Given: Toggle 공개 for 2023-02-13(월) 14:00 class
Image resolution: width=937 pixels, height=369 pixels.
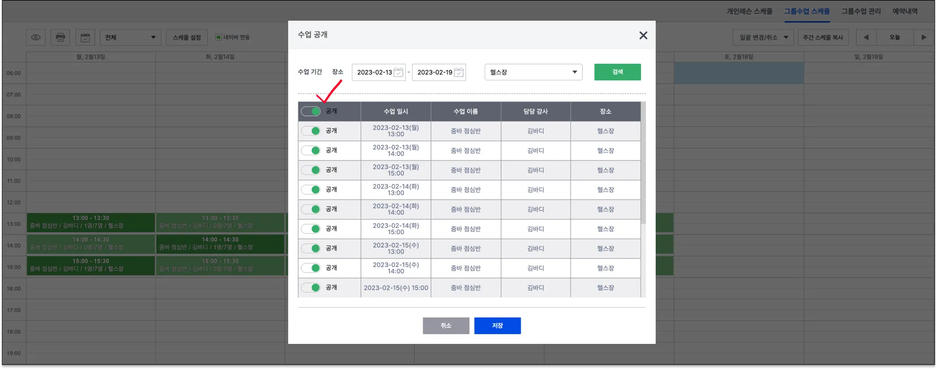Looking at the screenshot, I should pyautogui.click(x=311, y=150).
